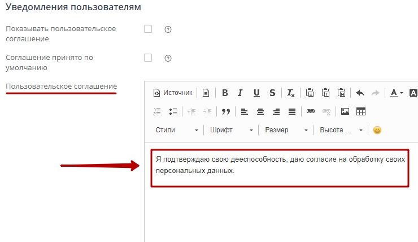This screenshot has width=418, height=242.
Task: Toggle italic formatting
Action: [240, 93]
